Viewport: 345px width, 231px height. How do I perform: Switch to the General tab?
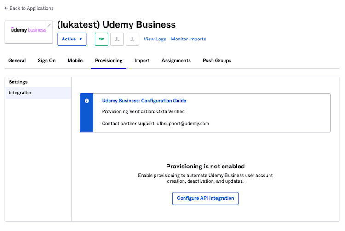point(17,61)
